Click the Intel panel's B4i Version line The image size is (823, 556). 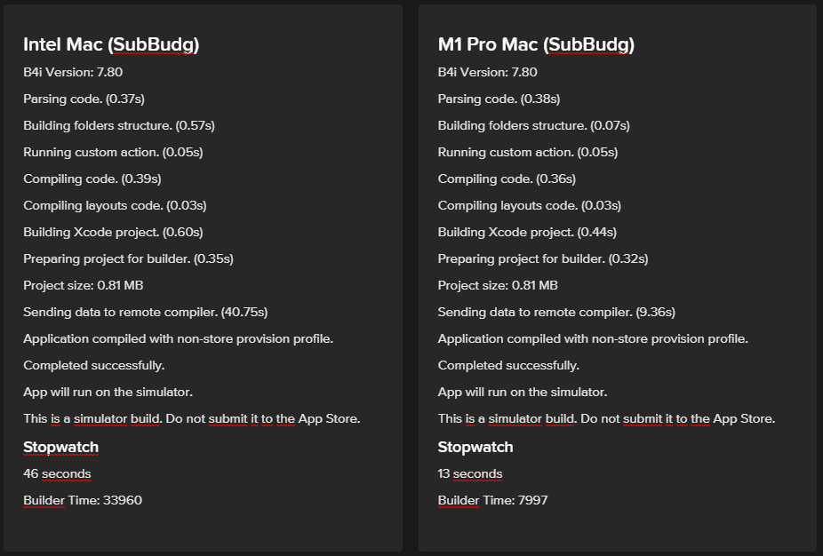pyautogui.click(x=73, y=72)
